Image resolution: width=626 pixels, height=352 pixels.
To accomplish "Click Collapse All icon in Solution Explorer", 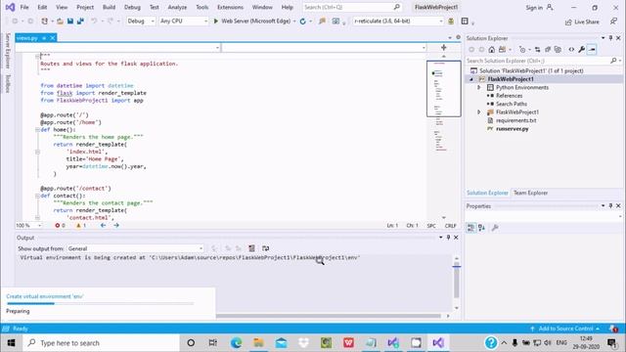I will click(x=548, y=50).
